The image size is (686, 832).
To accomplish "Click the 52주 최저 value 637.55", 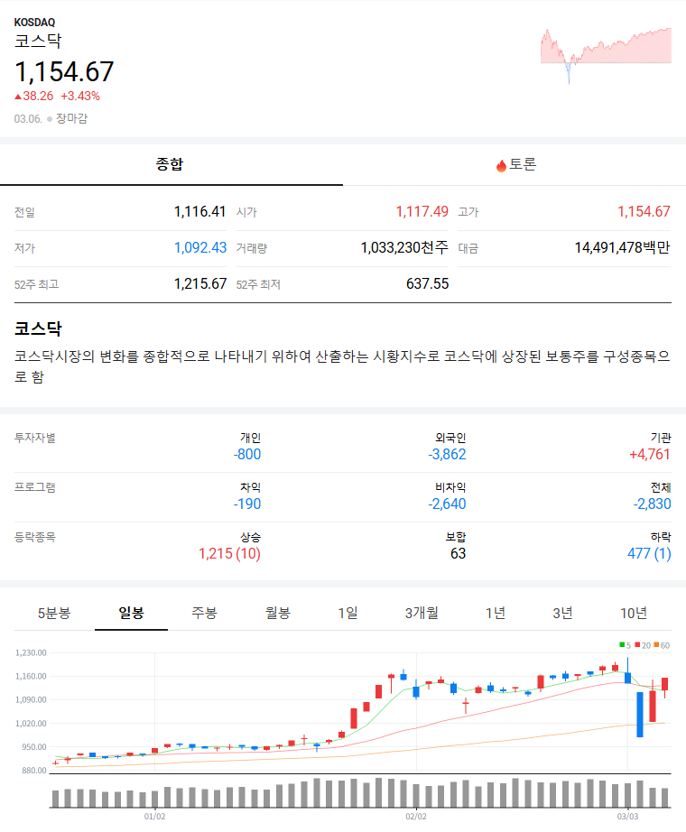I will tap(428, 284).
